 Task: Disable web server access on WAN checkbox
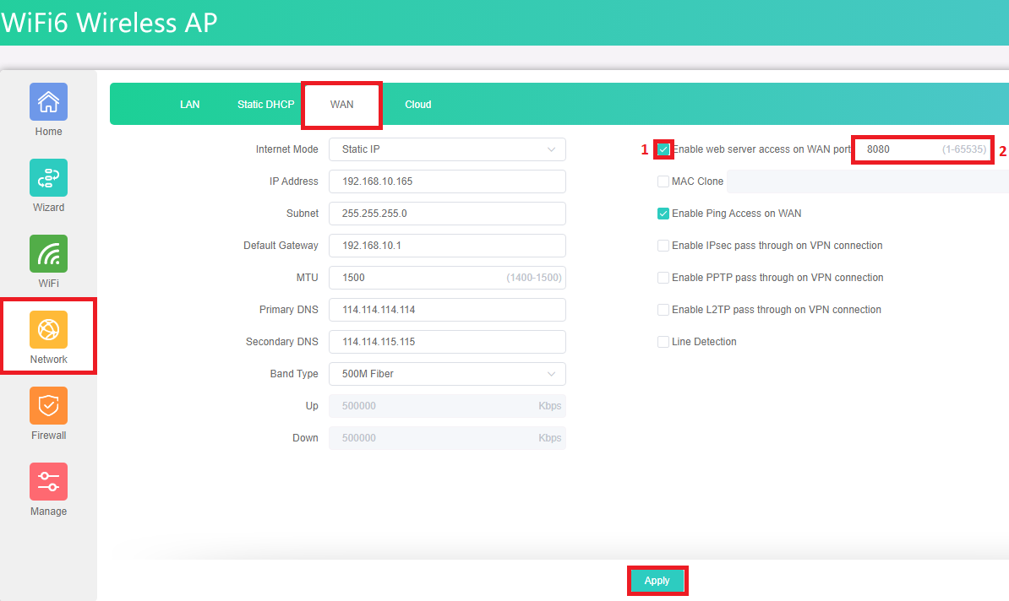[663, 149]
